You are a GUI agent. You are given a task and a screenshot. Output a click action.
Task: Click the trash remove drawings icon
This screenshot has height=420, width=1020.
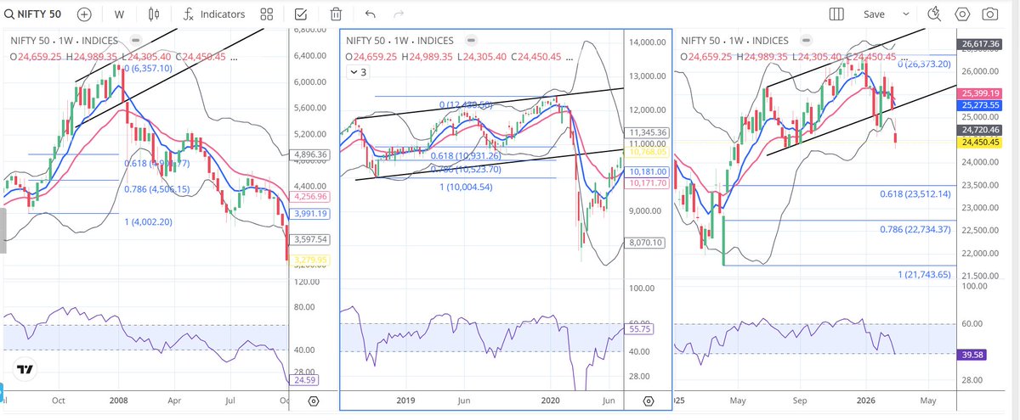[x=337, y=14]
